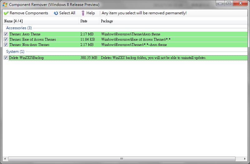Click the scrollbar left arrow
Viewport: 250px width, 164px height.
pos(5,159)
